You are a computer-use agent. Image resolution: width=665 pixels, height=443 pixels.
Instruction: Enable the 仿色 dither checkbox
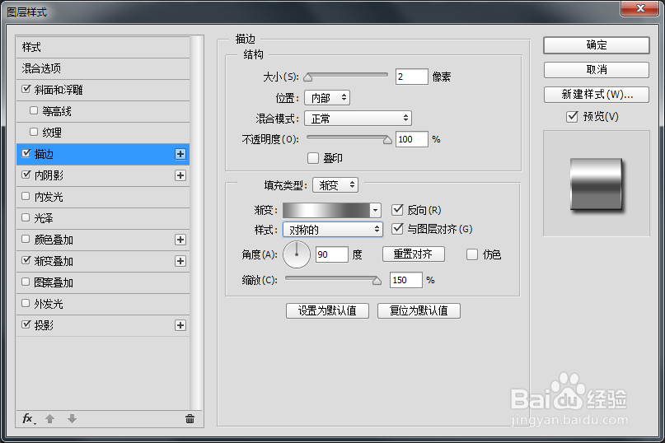tap(472, 254)
